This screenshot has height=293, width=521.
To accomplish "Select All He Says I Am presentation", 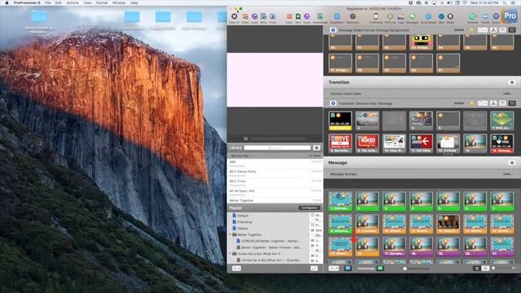I will (x=275, y=192).
